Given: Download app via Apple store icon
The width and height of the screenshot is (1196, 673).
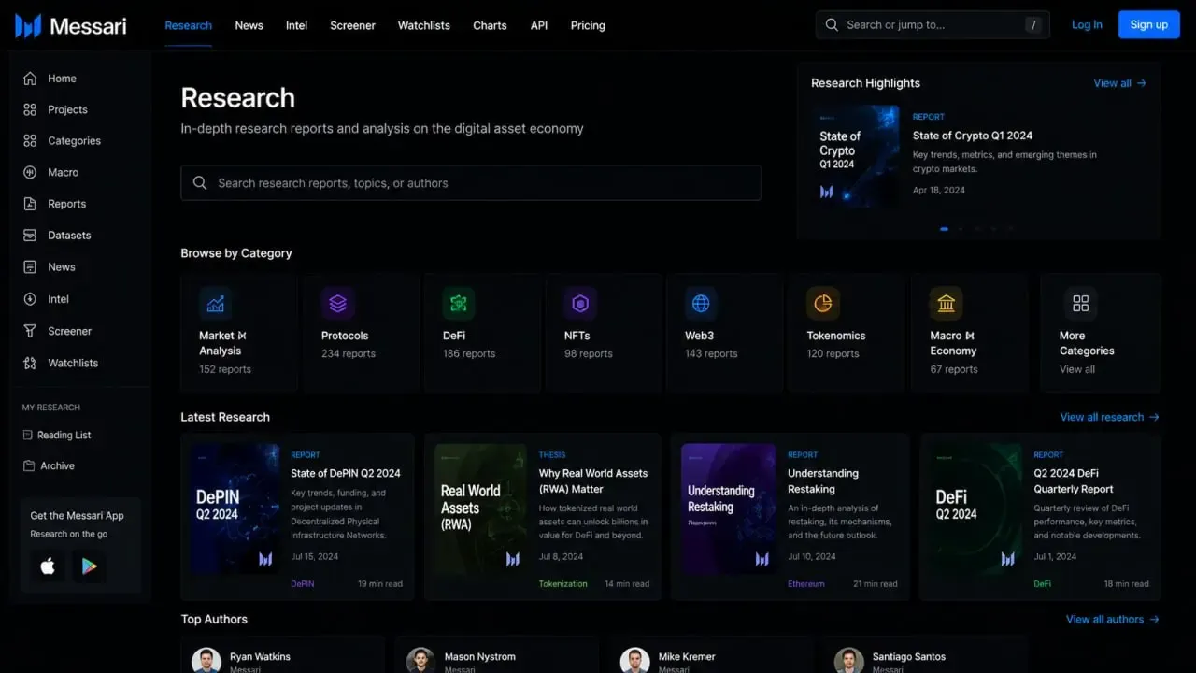Looking at the screenshot, I should pos(48,566).
